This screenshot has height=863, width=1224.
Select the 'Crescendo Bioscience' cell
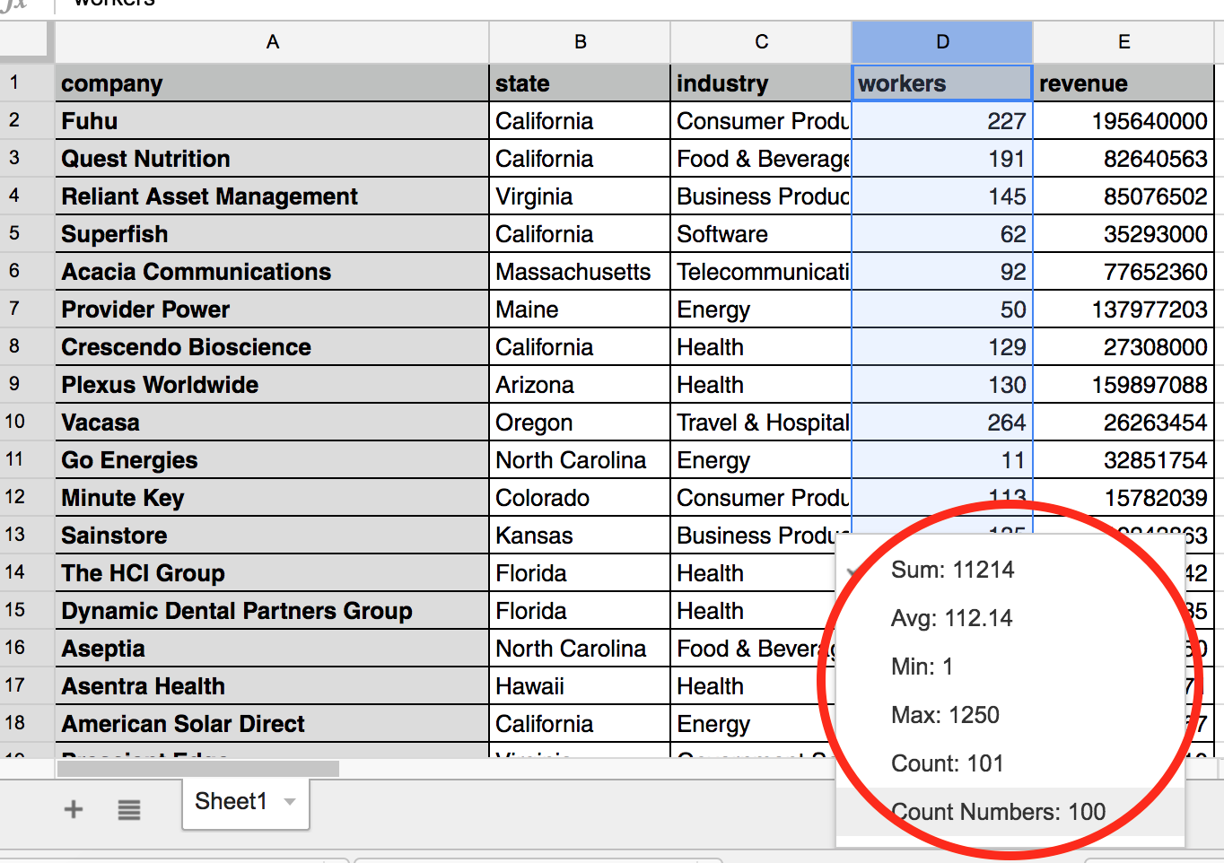pyautogui.click(x=272, y=347)
